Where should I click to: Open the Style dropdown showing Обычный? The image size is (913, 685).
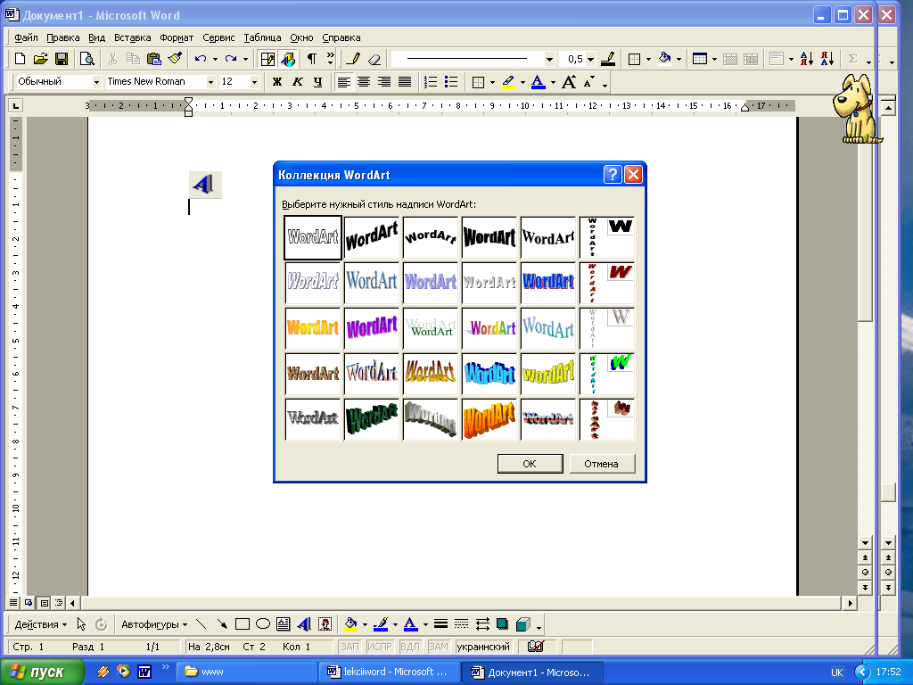click(x=96, y=82)
